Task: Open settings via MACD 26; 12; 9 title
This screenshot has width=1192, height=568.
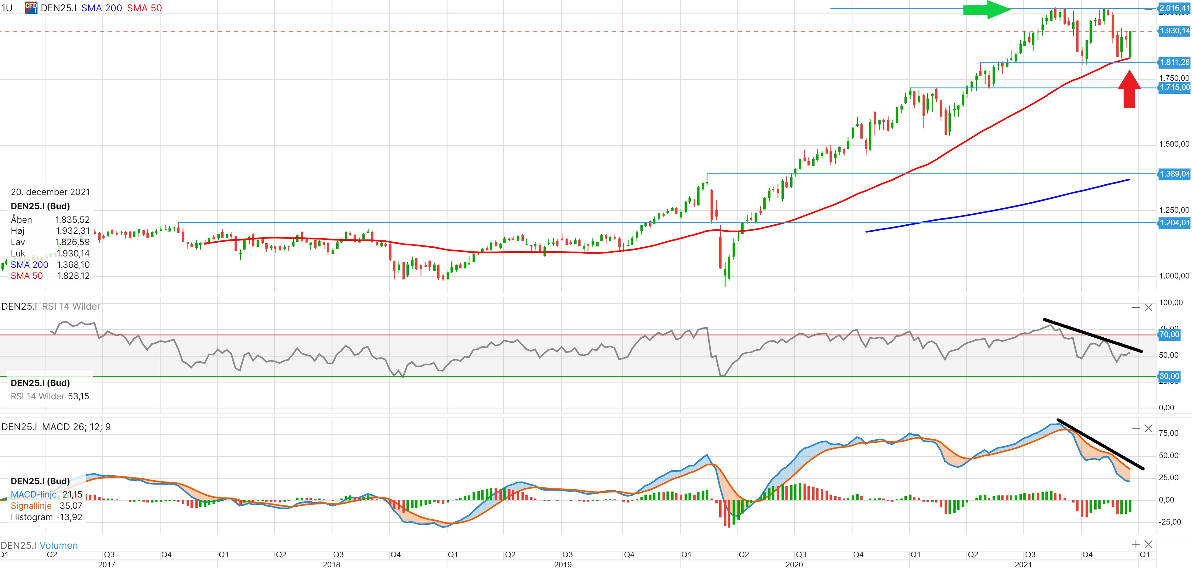Action: [x=76, y=427]
